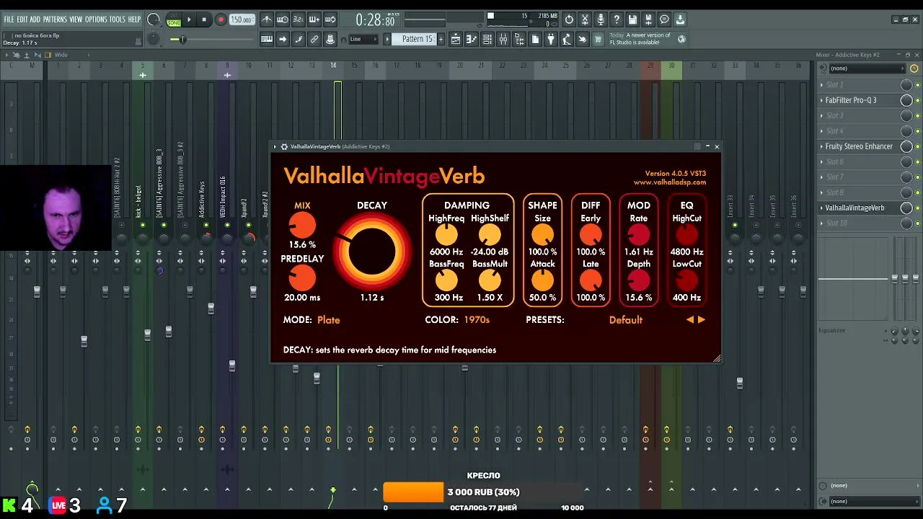This screenshot has width=923, height=519.
Task: Click the HighCut EQ knob
Action: pyautogui.click(x=686, y=235)
